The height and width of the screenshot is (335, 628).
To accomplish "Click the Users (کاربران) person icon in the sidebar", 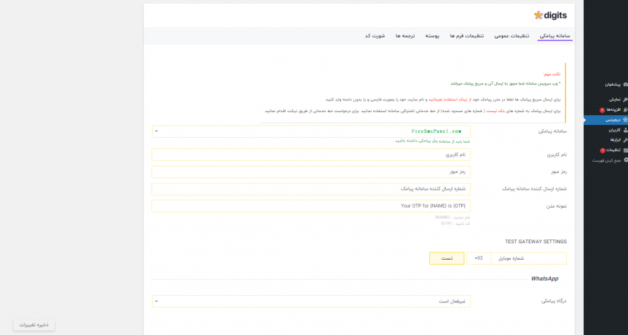I will pyautogui.click(x=625, y=130).
